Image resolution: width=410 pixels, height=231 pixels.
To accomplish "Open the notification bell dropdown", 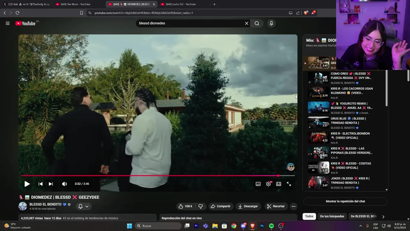I will [83, 206].
